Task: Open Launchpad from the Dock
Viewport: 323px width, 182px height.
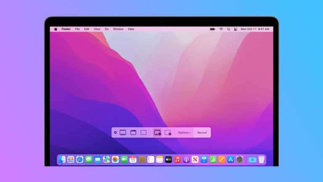Action: point(71,160)
